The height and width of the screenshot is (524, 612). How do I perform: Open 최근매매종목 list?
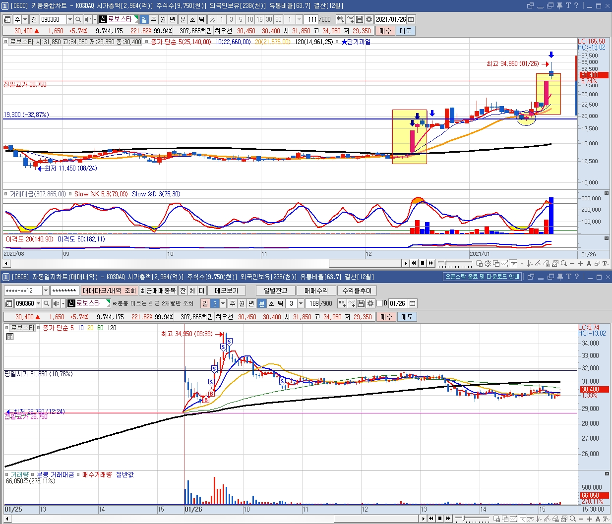[x=158, y=291]
